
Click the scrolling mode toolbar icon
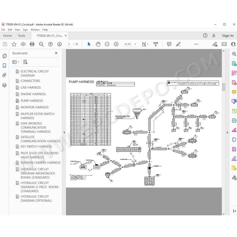click(x=155, y=44)
